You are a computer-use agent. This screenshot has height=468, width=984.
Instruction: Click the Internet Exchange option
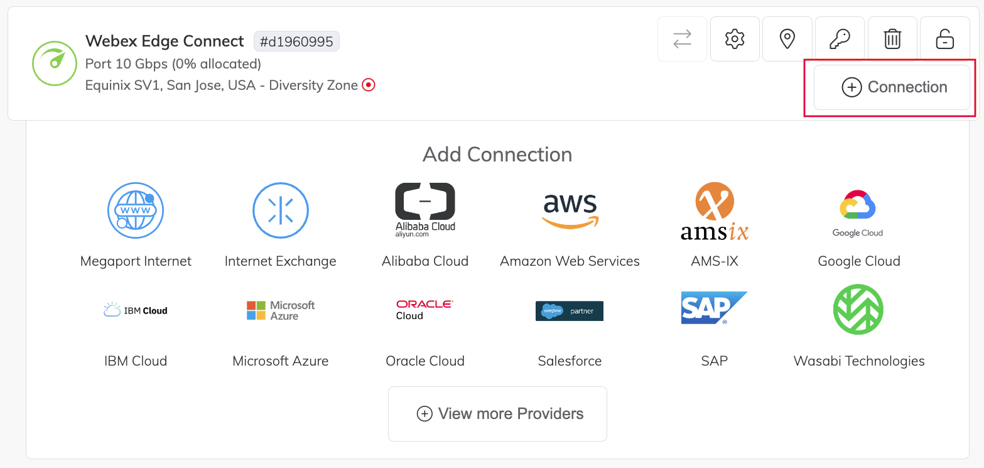(x=280, y=210)
